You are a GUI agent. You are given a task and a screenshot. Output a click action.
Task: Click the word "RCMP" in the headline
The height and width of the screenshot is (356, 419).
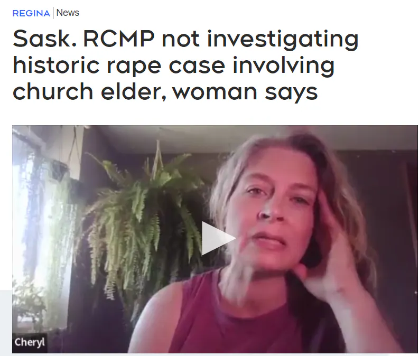click(119, 39)
